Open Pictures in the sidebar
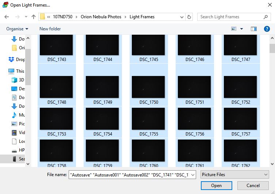 [x=18, y=123]
